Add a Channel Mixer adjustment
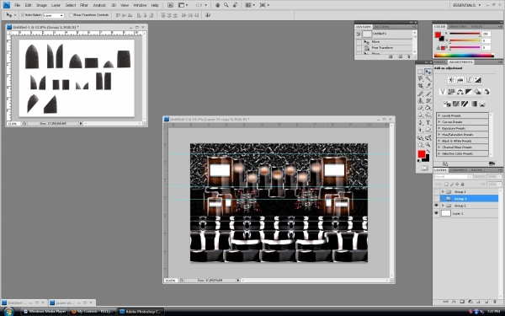The image size is (505, 316). pyautogui.click(x=486, y=92)
